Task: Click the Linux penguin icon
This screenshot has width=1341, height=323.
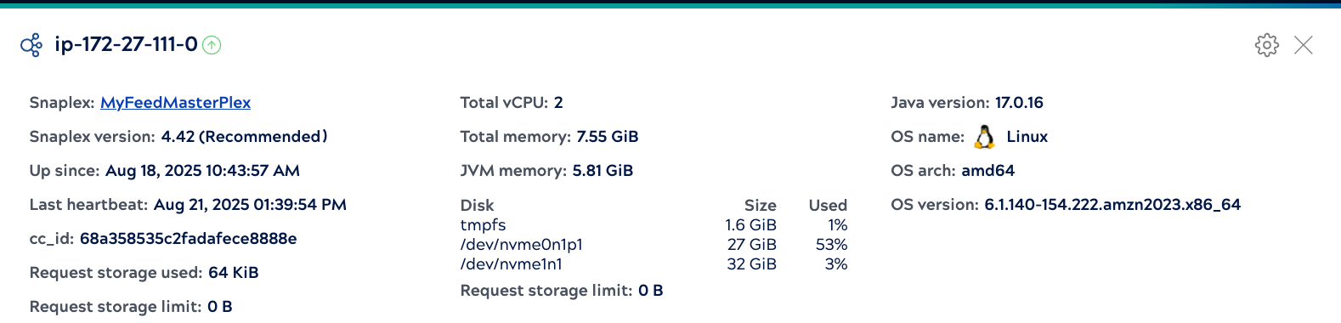Action: (x=985, y=137)
